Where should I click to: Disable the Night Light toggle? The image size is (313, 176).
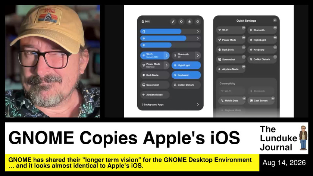[x=186, y=65]
